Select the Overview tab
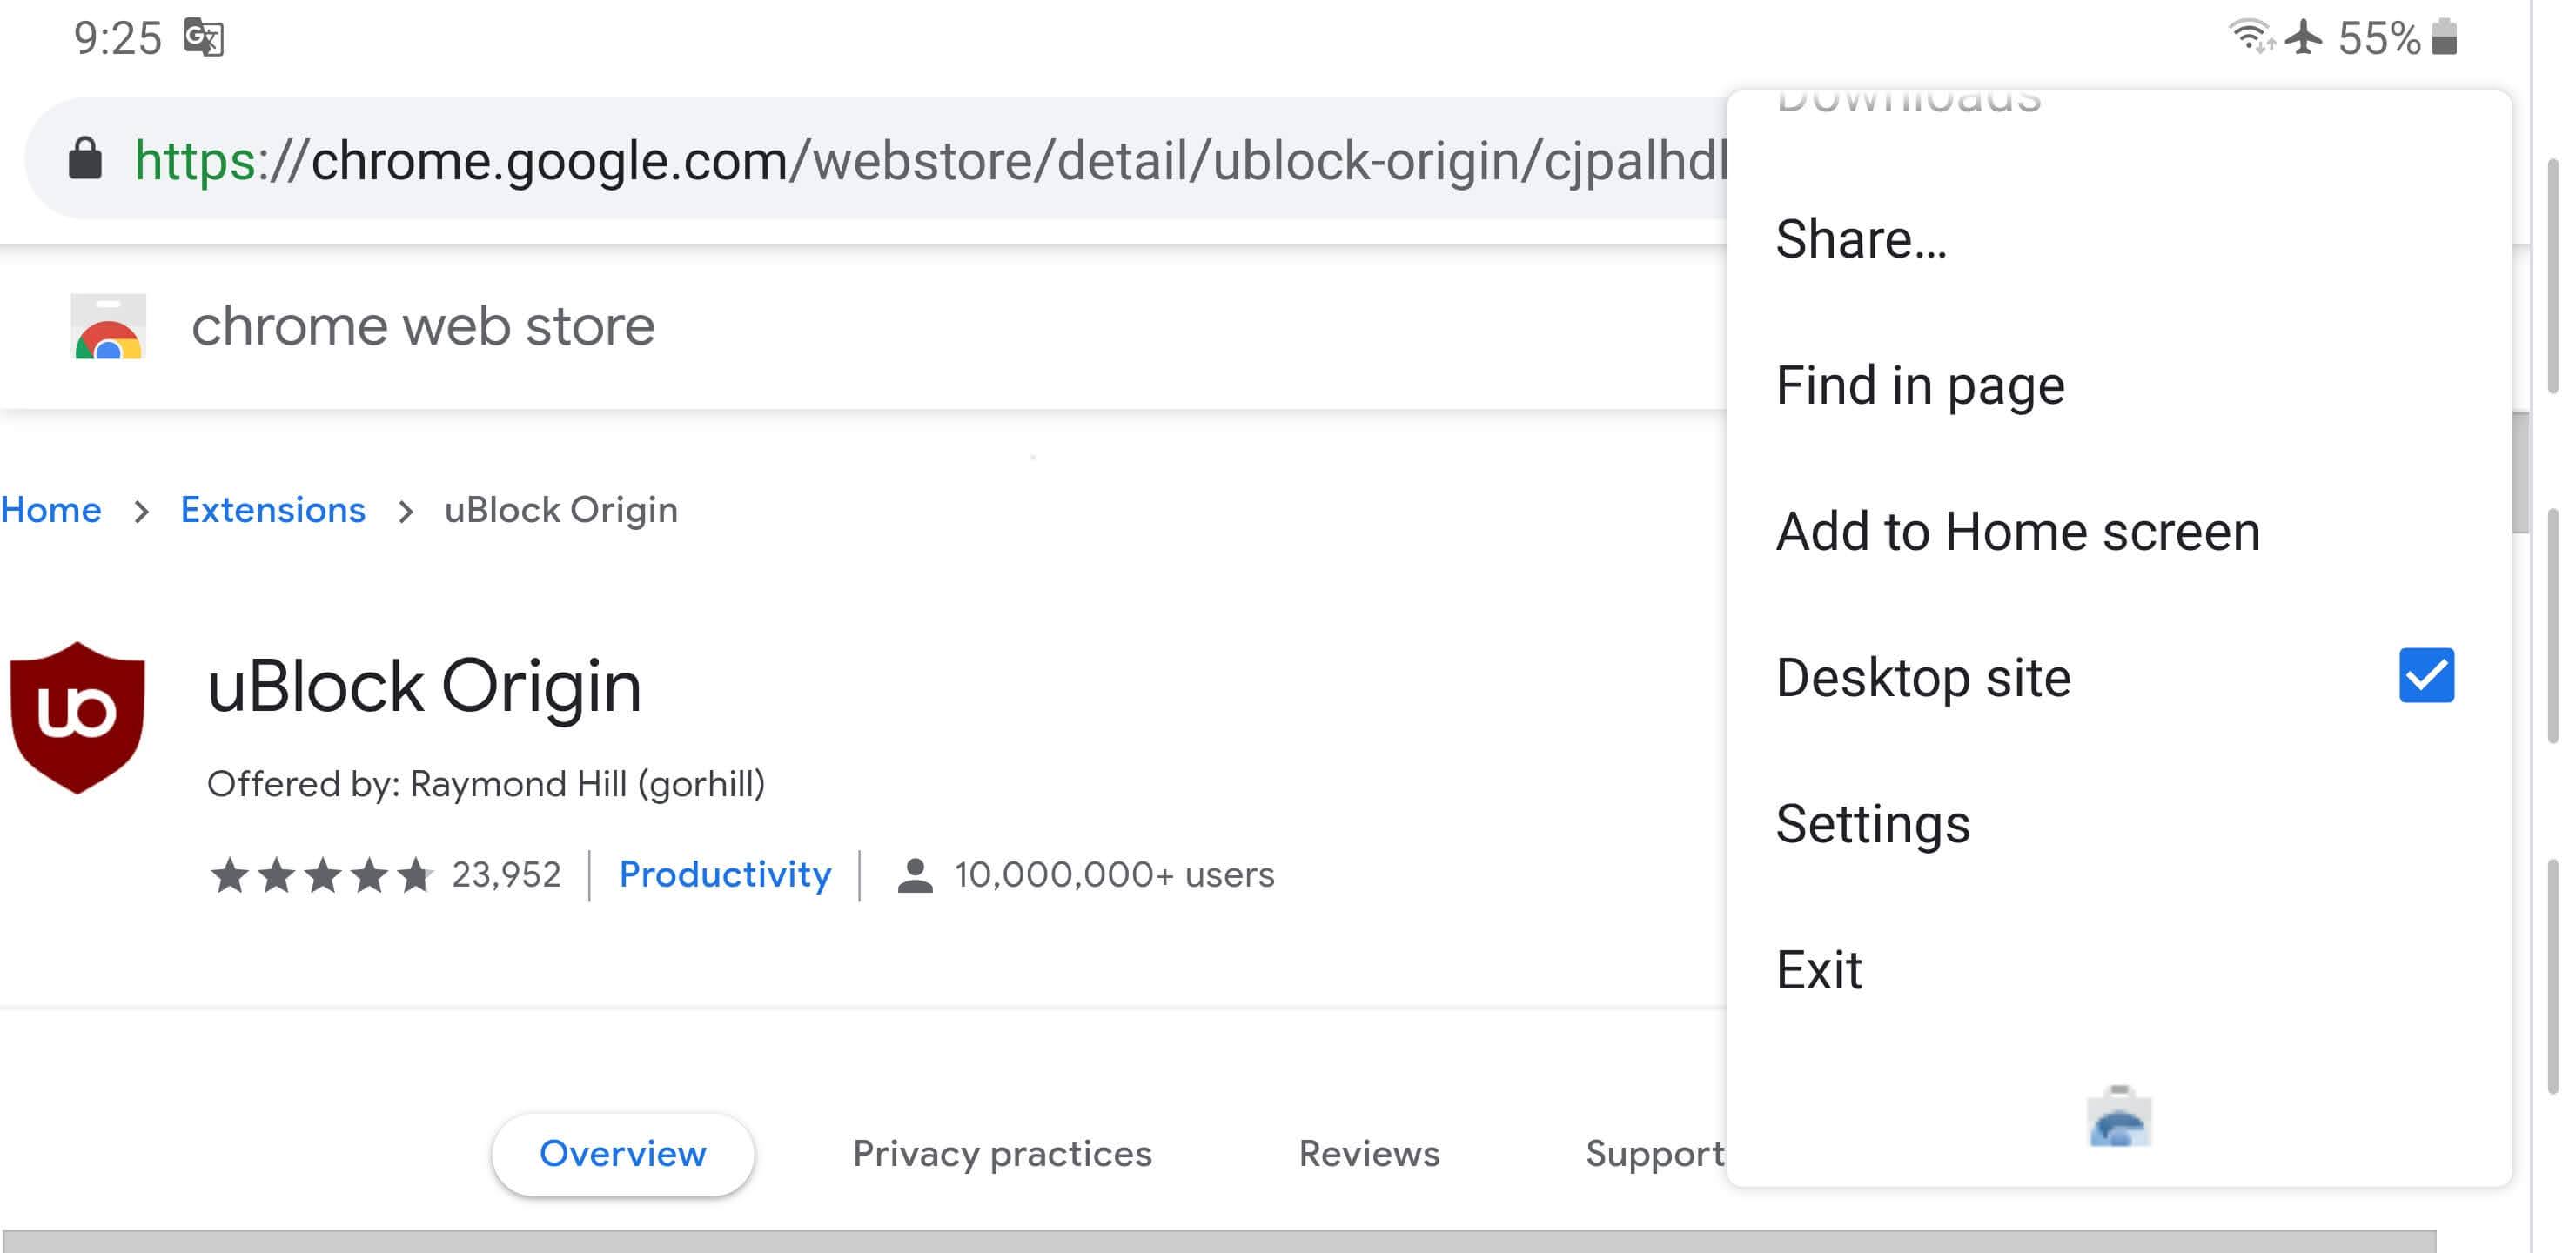Image resolution: width=2576 pixels, height=1253 pixels. [622, 1153]
